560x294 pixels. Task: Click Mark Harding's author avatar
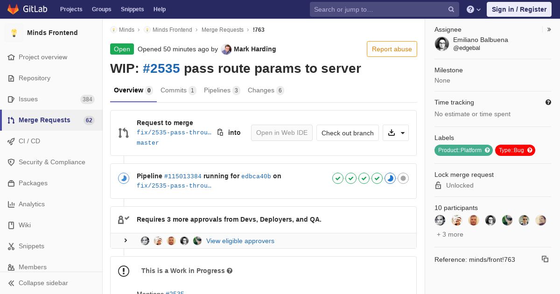tap(226, 49)
